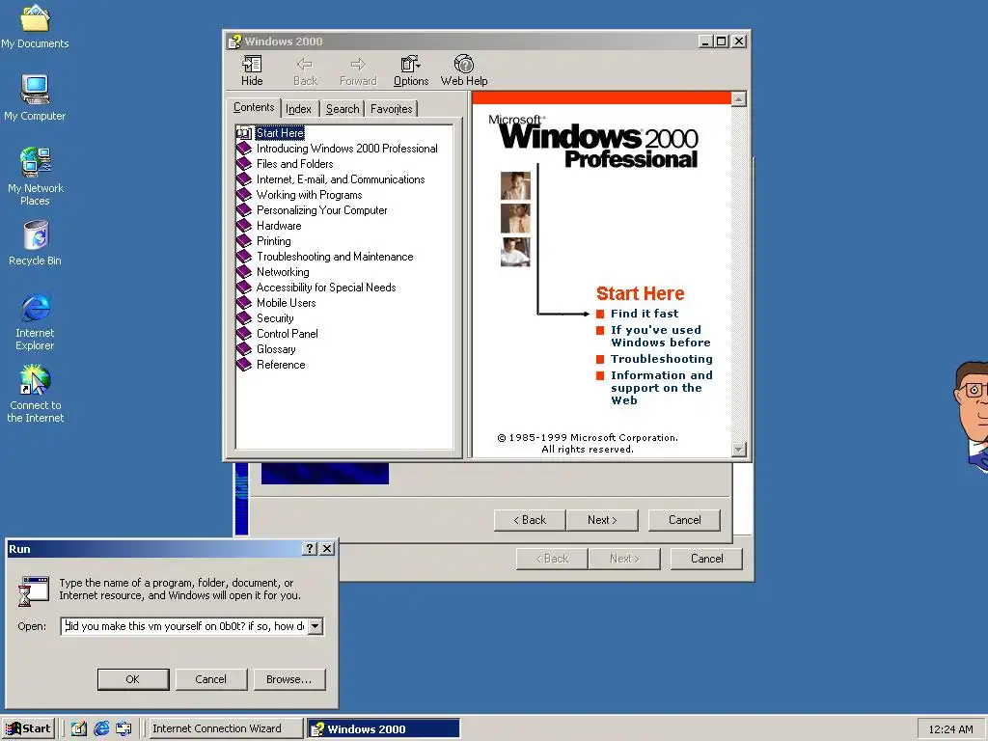Expand Accessibility for Special Needs topic
The height and width of the screenshot is (741, 988).
(x=326, y=288)
